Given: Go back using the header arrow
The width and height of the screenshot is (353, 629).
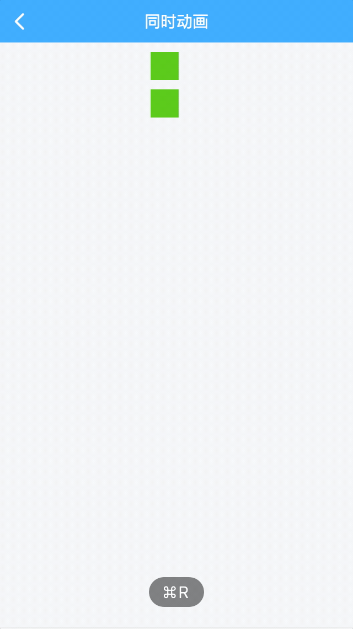Looking at the screenshot, I should pyautogui.click(x=20, y=22).
